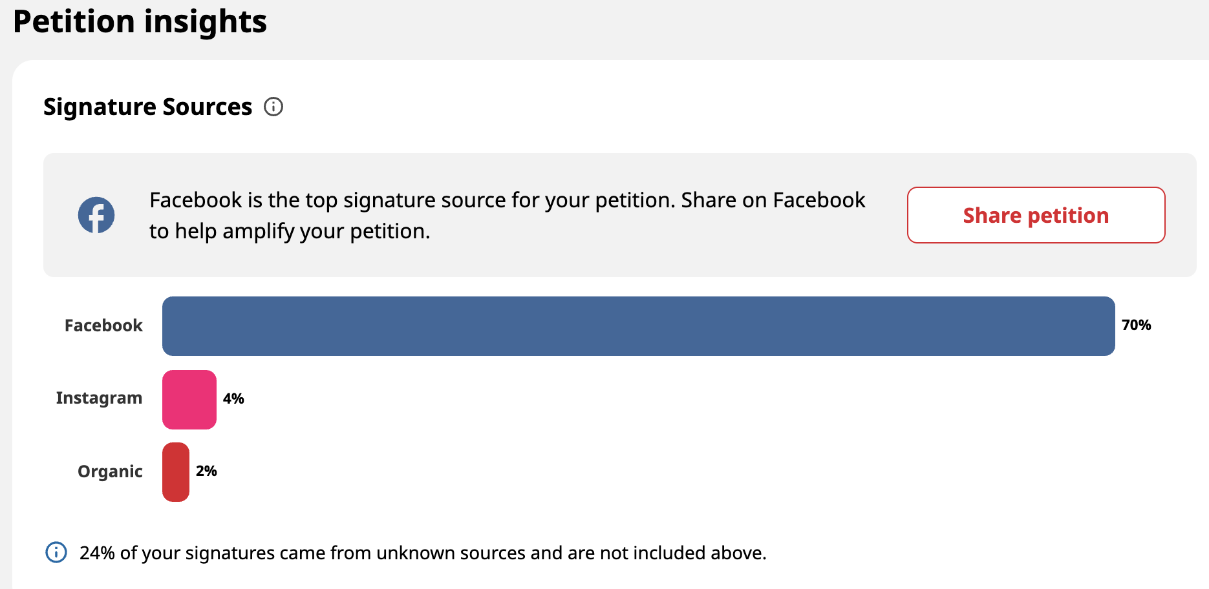Click the blue info icon near unknown sources note
The image size is (1209, 589).
pos(56,552)
